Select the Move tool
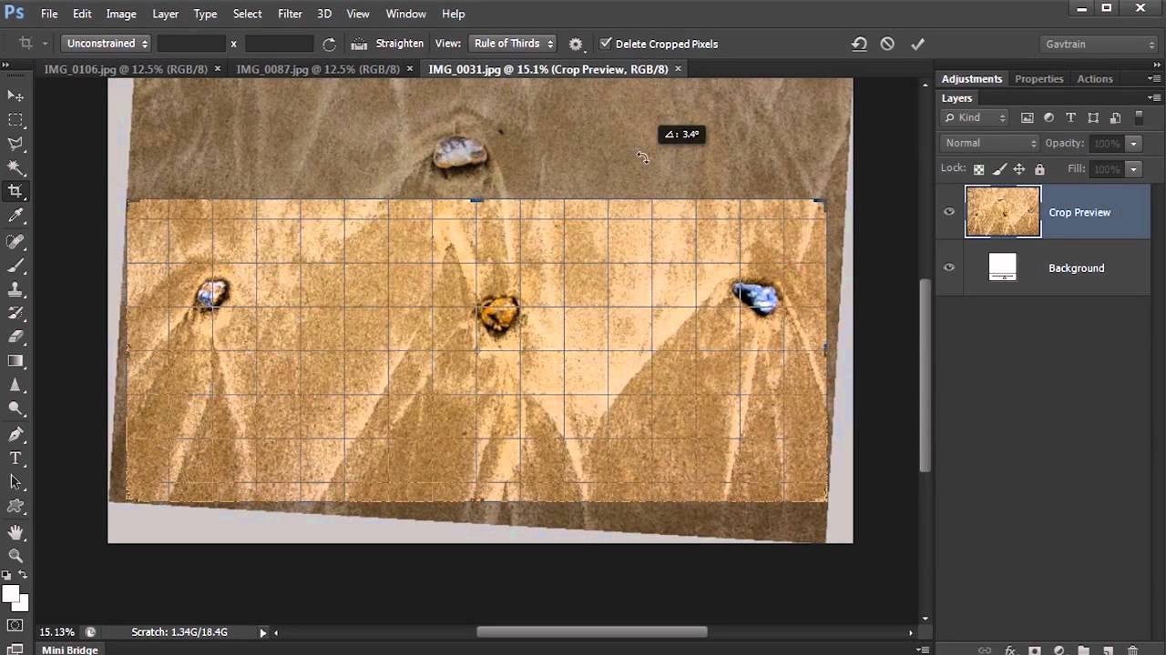This screenshot has width=1166, height=655. tap(15, 96)
